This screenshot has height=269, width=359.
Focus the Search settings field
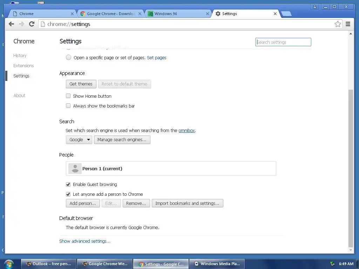pyautogui.click(x=283, y=42)
